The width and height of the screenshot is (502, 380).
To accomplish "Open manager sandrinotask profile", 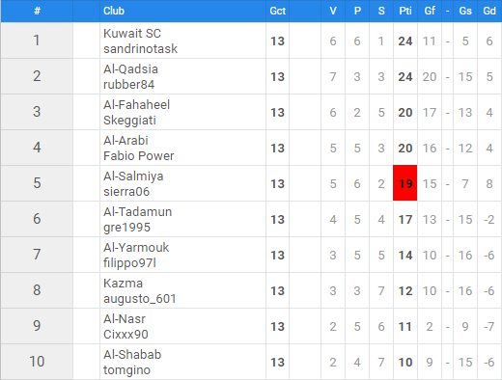I will (x=140, y=49).
